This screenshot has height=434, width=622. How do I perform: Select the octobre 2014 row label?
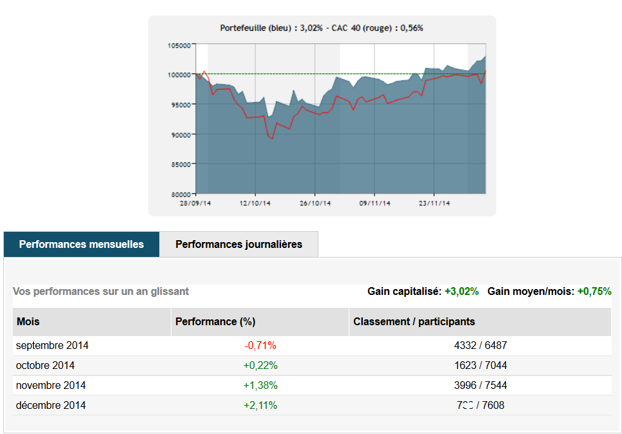pos(45,366)
